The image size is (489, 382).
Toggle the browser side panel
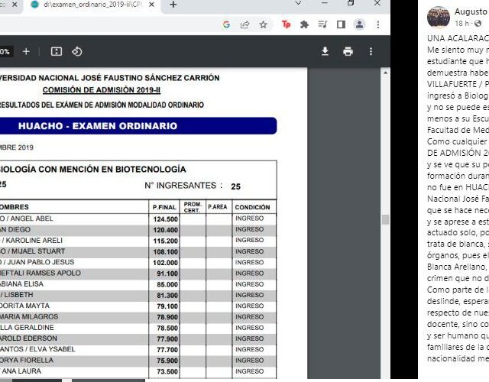coord(341,24)
